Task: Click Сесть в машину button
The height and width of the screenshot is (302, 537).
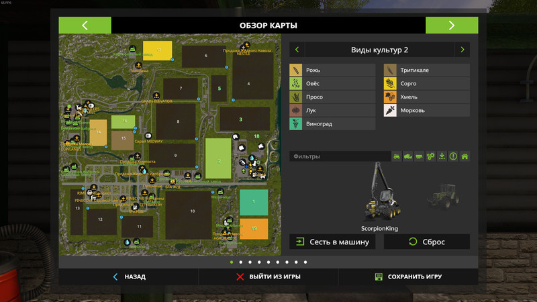Action: pyautogui.click(x=332, y=242)
